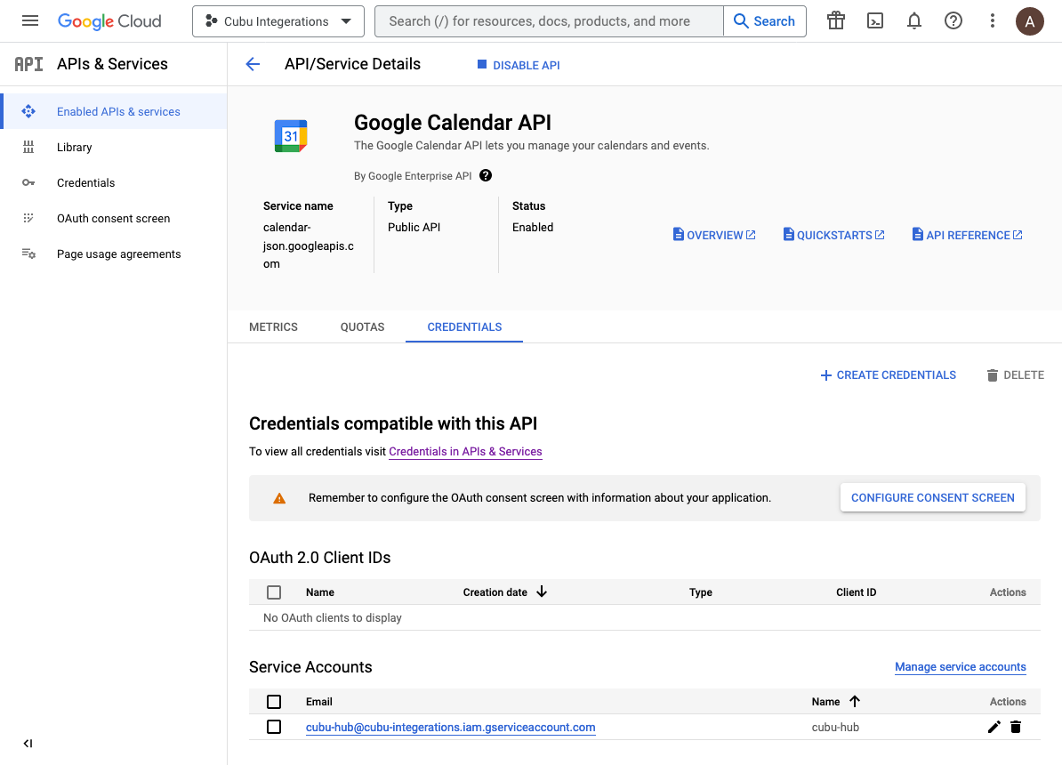Open the free trial gift icon
Viewport: 1062px width, 765px height.
click(x=836, y=21)
